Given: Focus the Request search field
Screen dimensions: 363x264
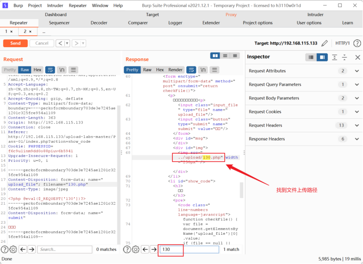Looking at the screenshot, I should (65, 250).
